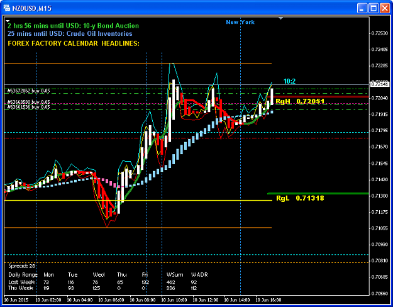
Task: Click the 'WSum' column header
Action: (x=175, y=275)
